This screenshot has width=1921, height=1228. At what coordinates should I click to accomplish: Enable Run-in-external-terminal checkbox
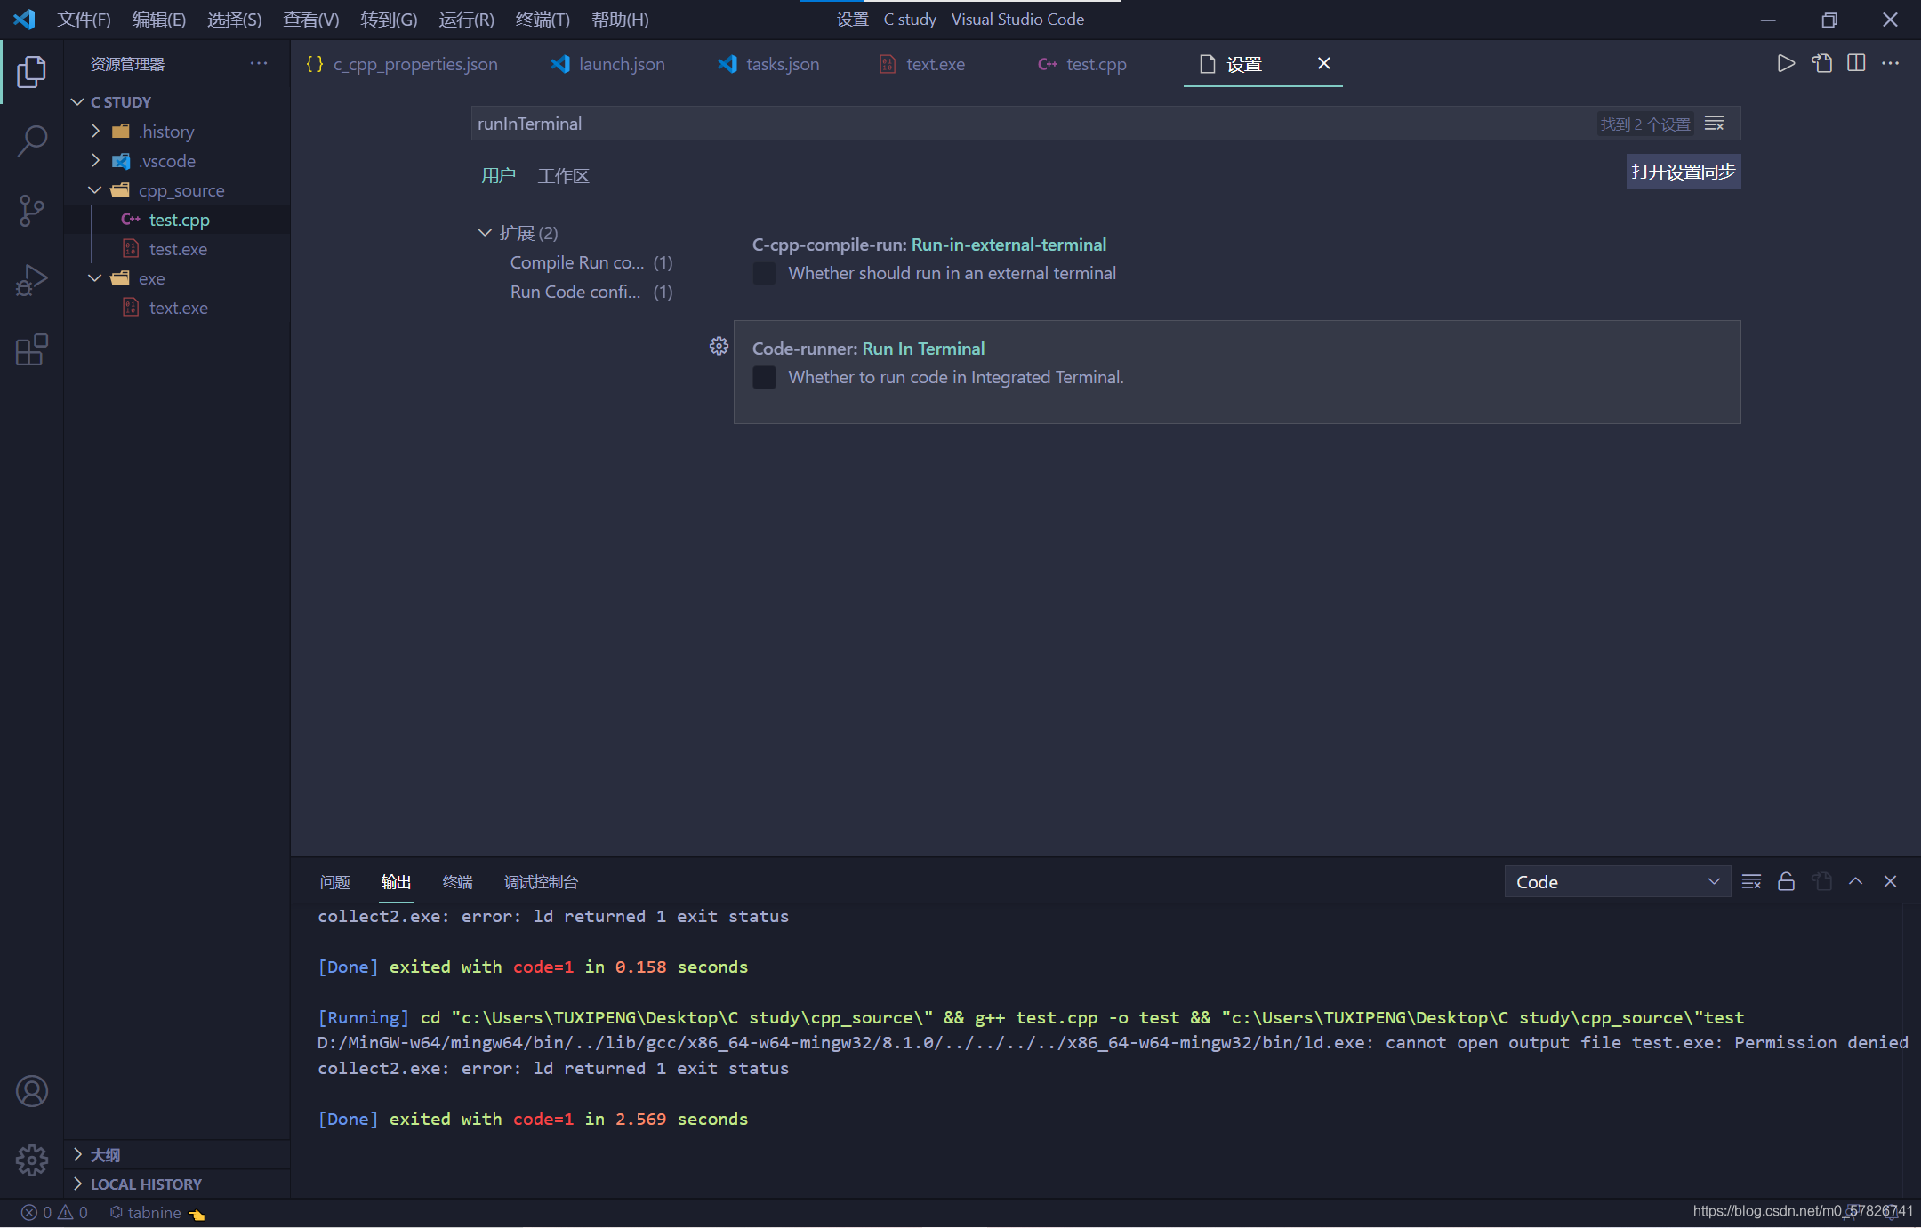pyautogui.click(x=763, y=273)
